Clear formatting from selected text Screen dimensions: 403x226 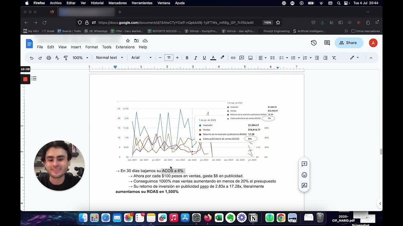[x=334, y=58]
